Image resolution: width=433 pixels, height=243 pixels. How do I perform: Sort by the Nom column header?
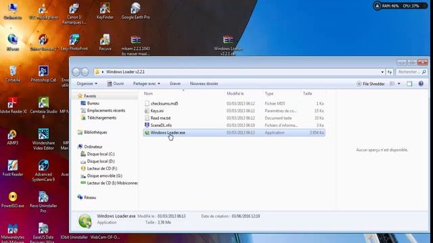click(x=148, y=94)
